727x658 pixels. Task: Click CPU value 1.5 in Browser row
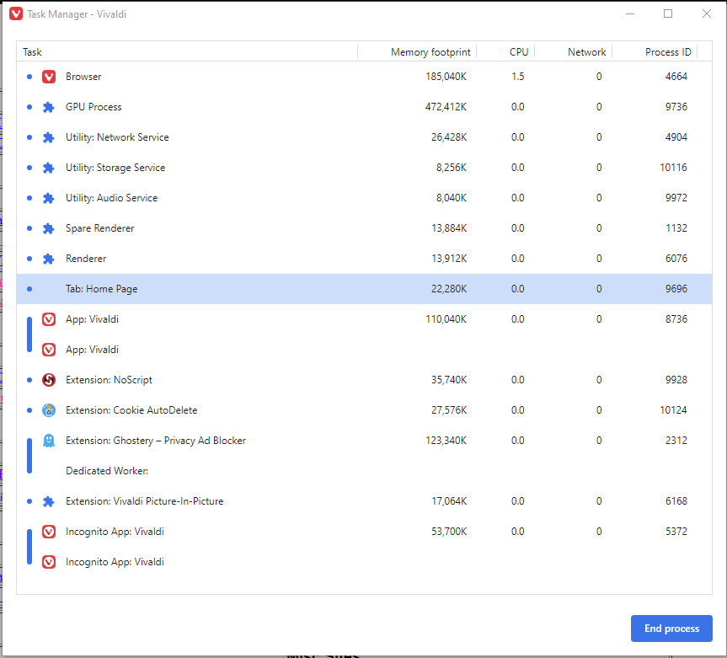point(517,77)
